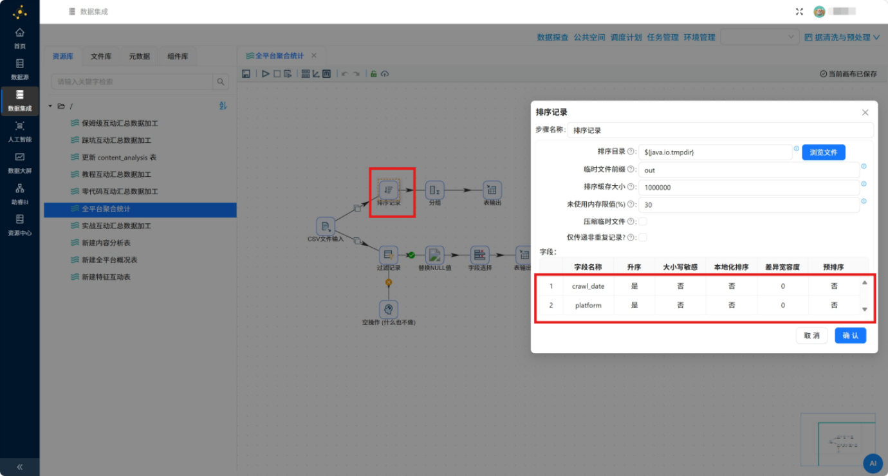This screenshot has height=476, width=888.
Task: Click the green lock icon in toolbar
Action: click(x=373, y=74)
